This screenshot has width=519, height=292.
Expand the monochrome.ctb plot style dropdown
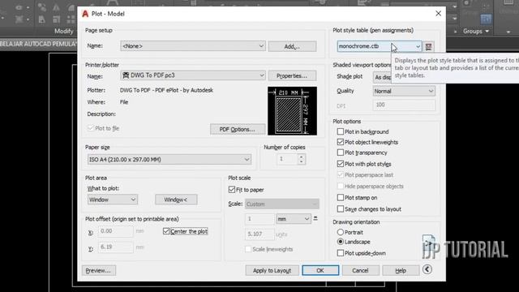[x=380, y=46]
